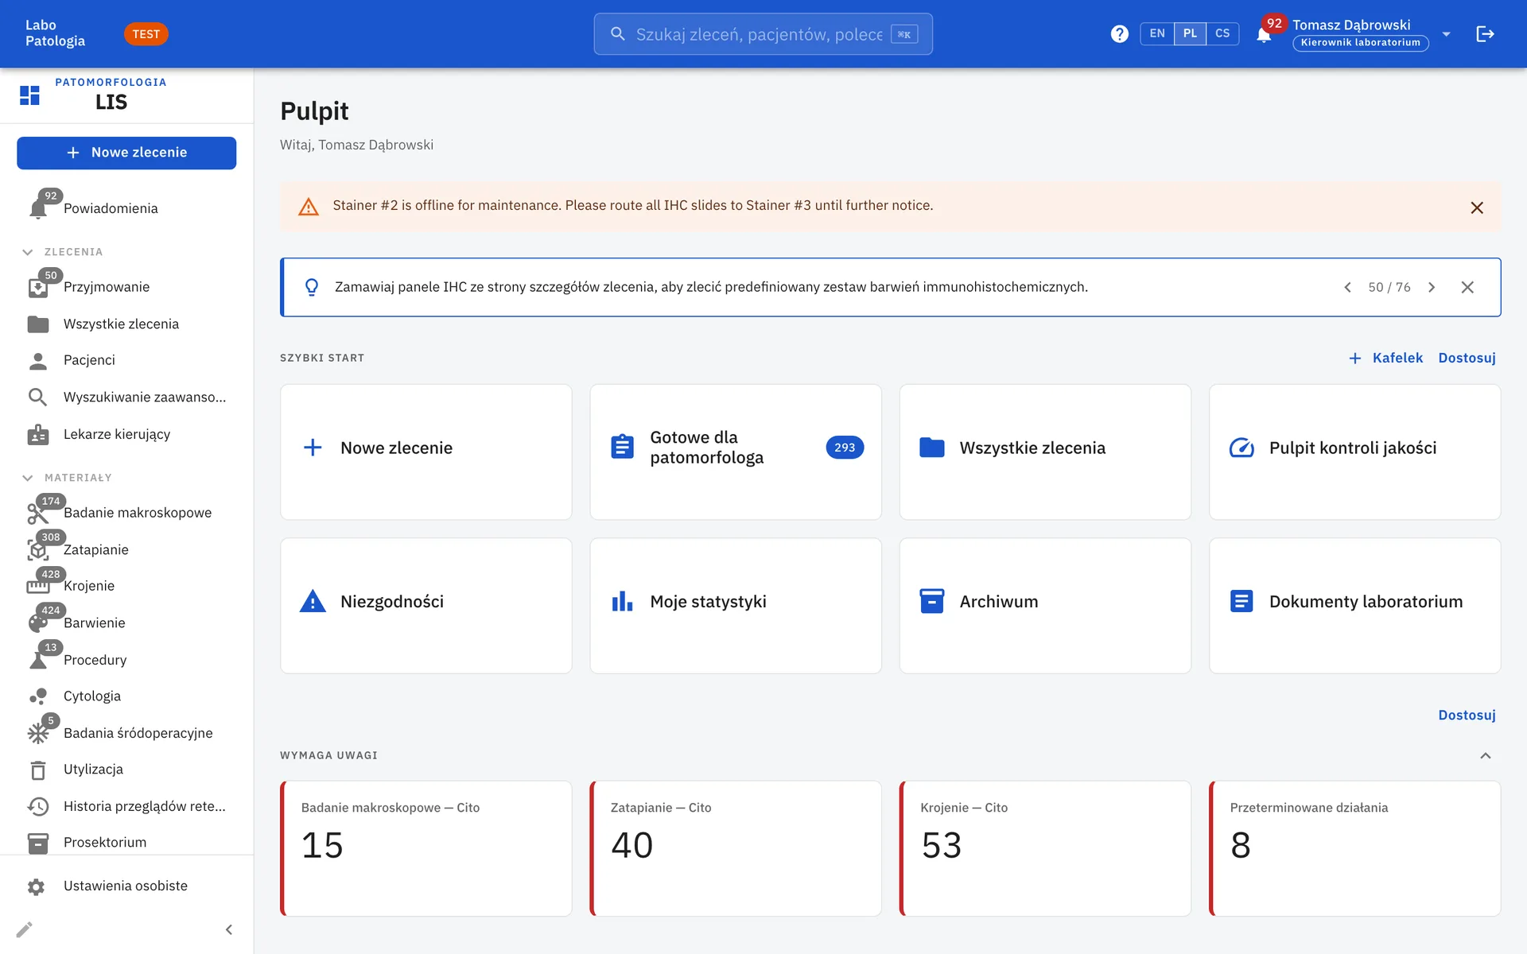Open Wszystkie zlecenia in sidebar

127,324
